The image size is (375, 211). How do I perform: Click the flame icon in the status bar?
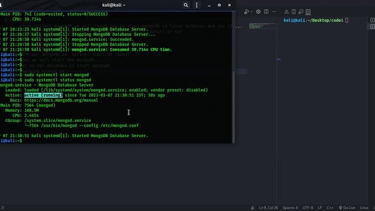click(253, 208)
